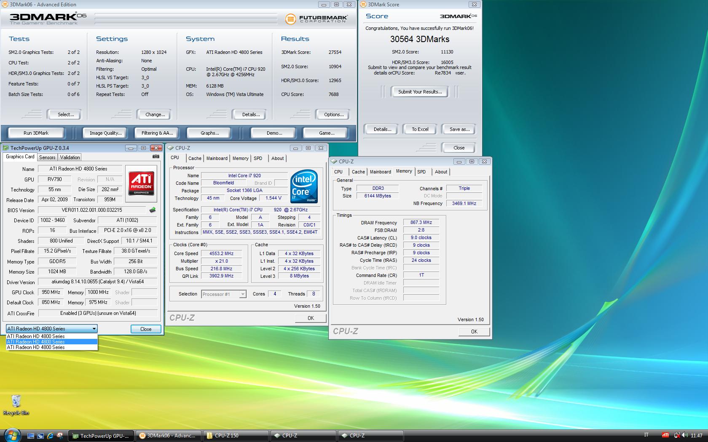
Task: Click Show Desktop quick launch icon
Action: click(31, 436)
